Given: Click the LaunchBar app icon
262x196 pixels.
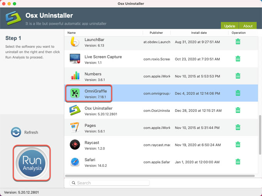Looking at the screenshot, I should pos(75,42).
